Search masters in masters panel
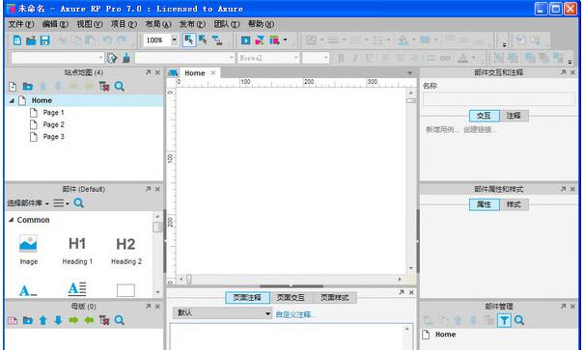Viewport: 585px width, 350px height. click(x=120, y=320)
